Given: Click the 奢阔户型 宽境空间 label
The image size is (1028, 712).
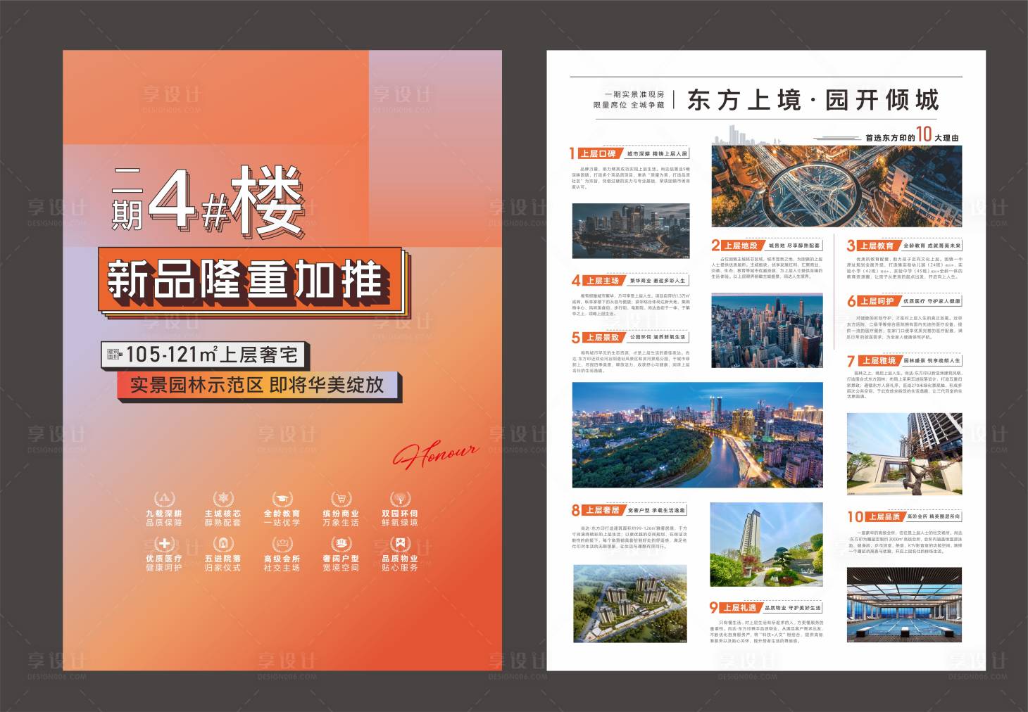Looking at the screenshot, I should (x=341, y=563).
